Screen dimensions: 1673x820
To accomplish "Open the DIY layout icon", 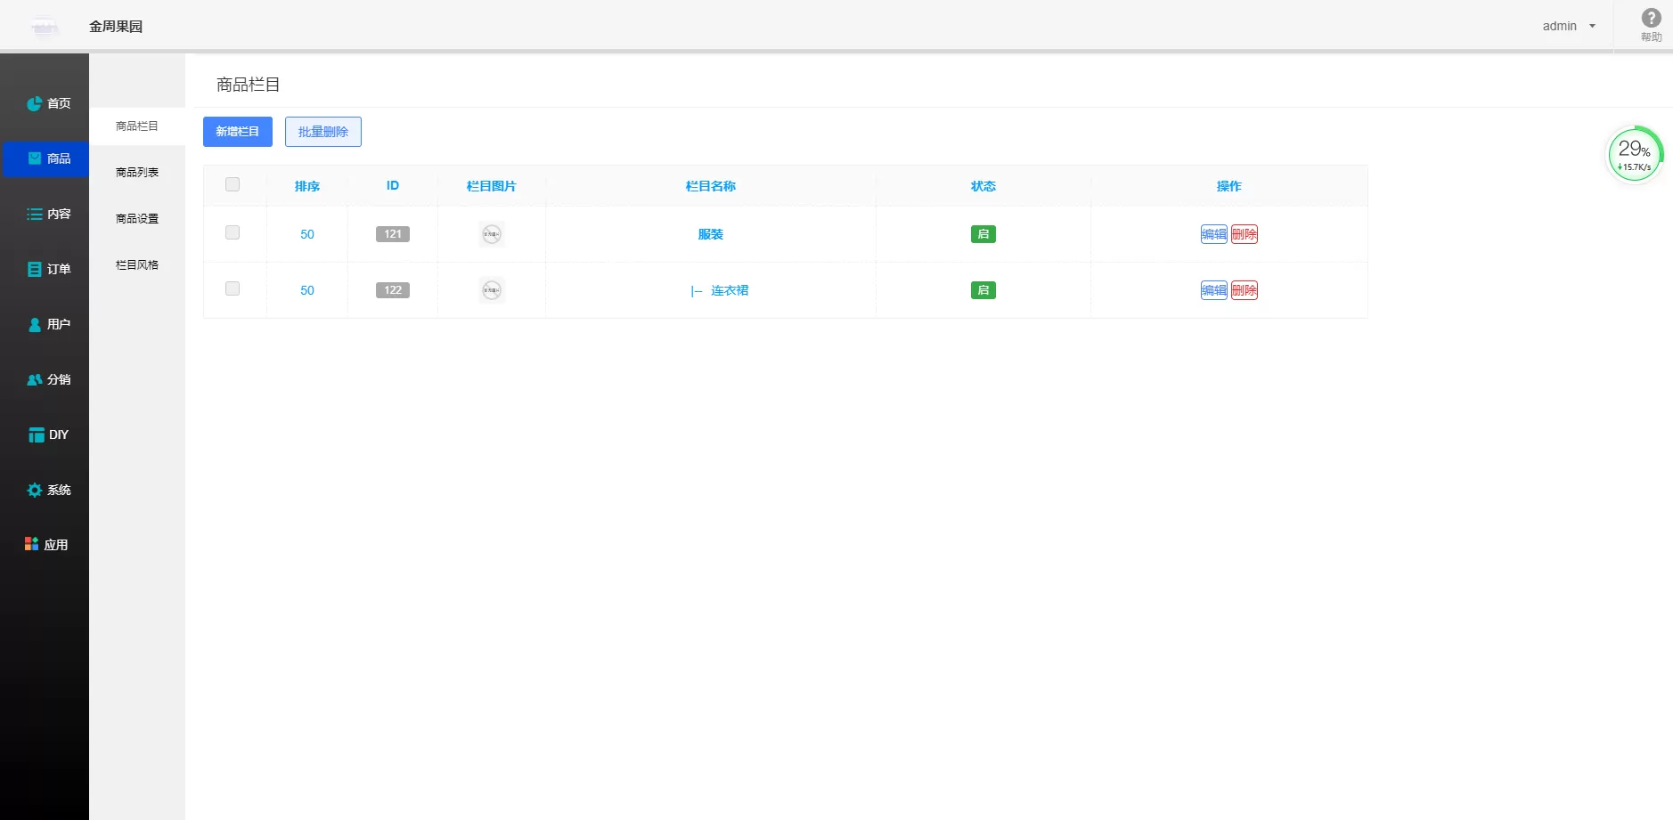I will click(x=36, y=435).
